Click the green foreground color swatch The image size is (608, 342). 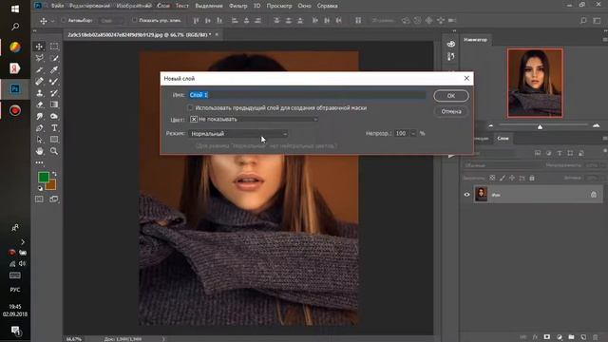tap(44, 178)
